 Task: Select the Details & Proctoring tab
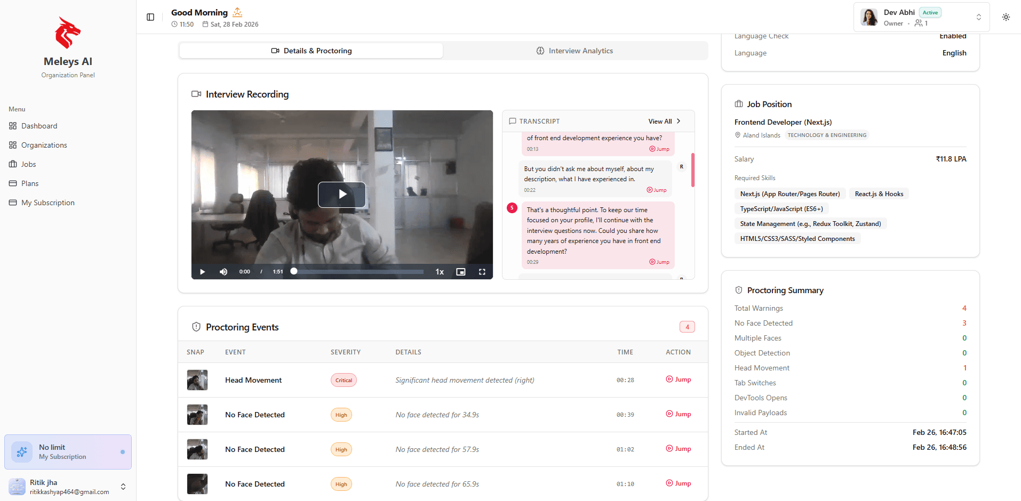click(x=312, y=51)
